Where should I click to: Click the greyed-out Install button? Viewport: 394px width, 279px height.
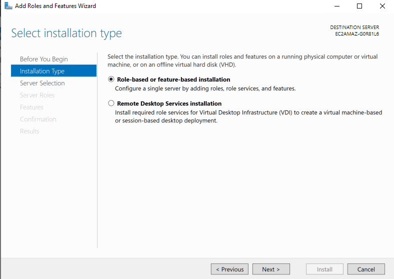(x=324, y=269)
